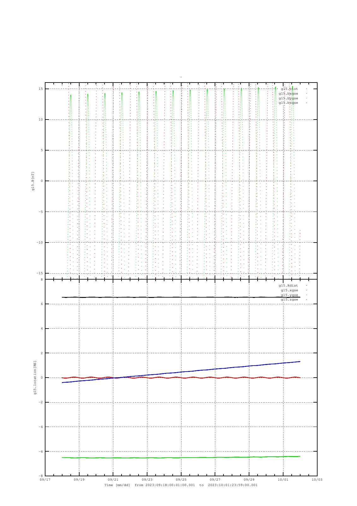357x506 pixels.
Task: Click the 10 tick label on the B axis
Action: click(x=41, y=120)
